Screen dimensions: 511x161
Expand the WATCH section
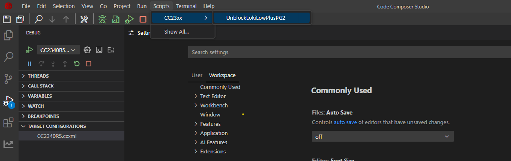click(71, 106)
